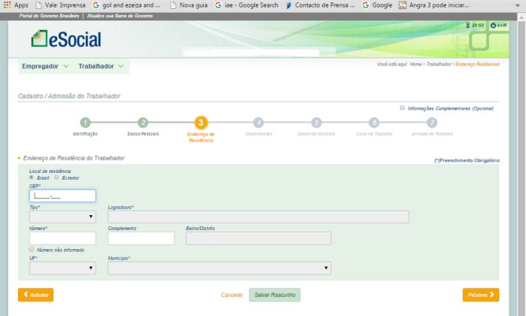Screen dimensions: 526x316
Task: Open the Trabalhador menu
Action: [101, 66]
